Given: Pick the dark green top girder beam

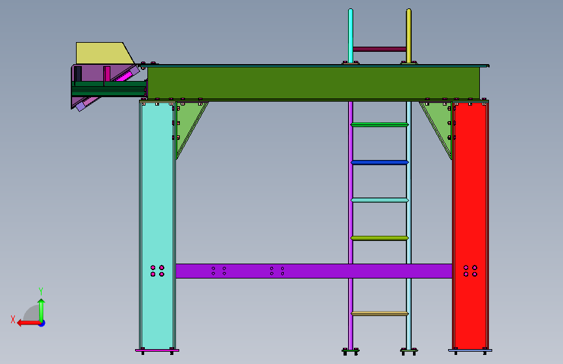Looking at the screenshot, I should (314, 83).
